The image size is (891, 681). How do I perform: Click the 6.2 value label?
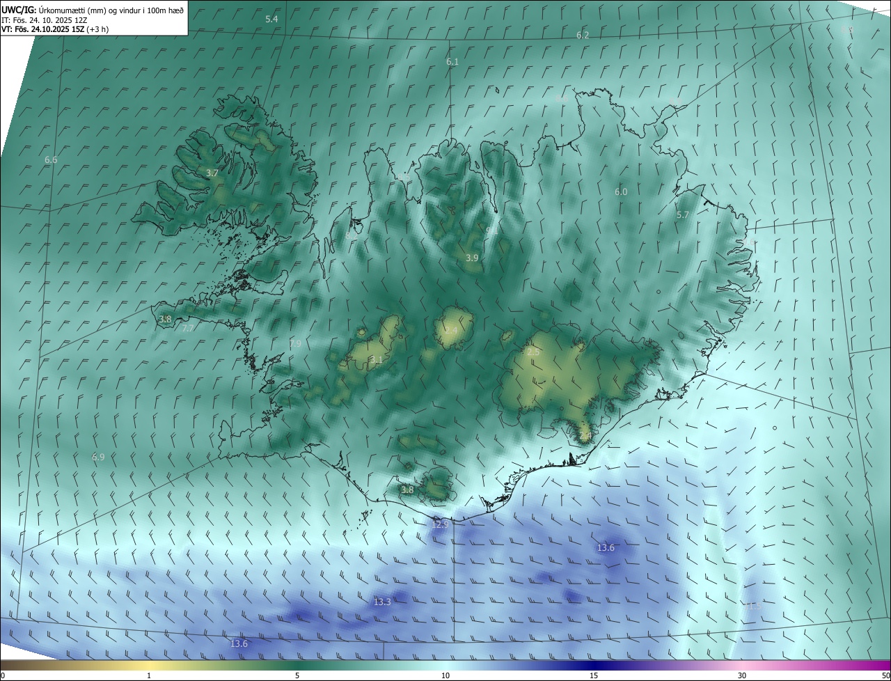pyautogui.click(x=583, y=35)
